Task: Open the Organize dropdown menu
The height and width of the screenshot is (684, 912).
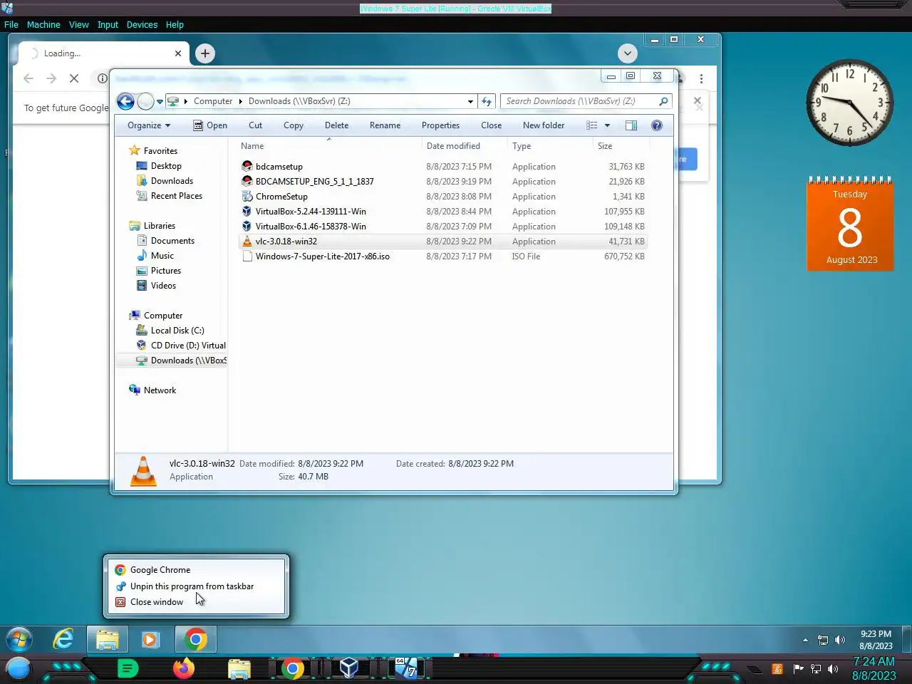Action: (149, 125)
